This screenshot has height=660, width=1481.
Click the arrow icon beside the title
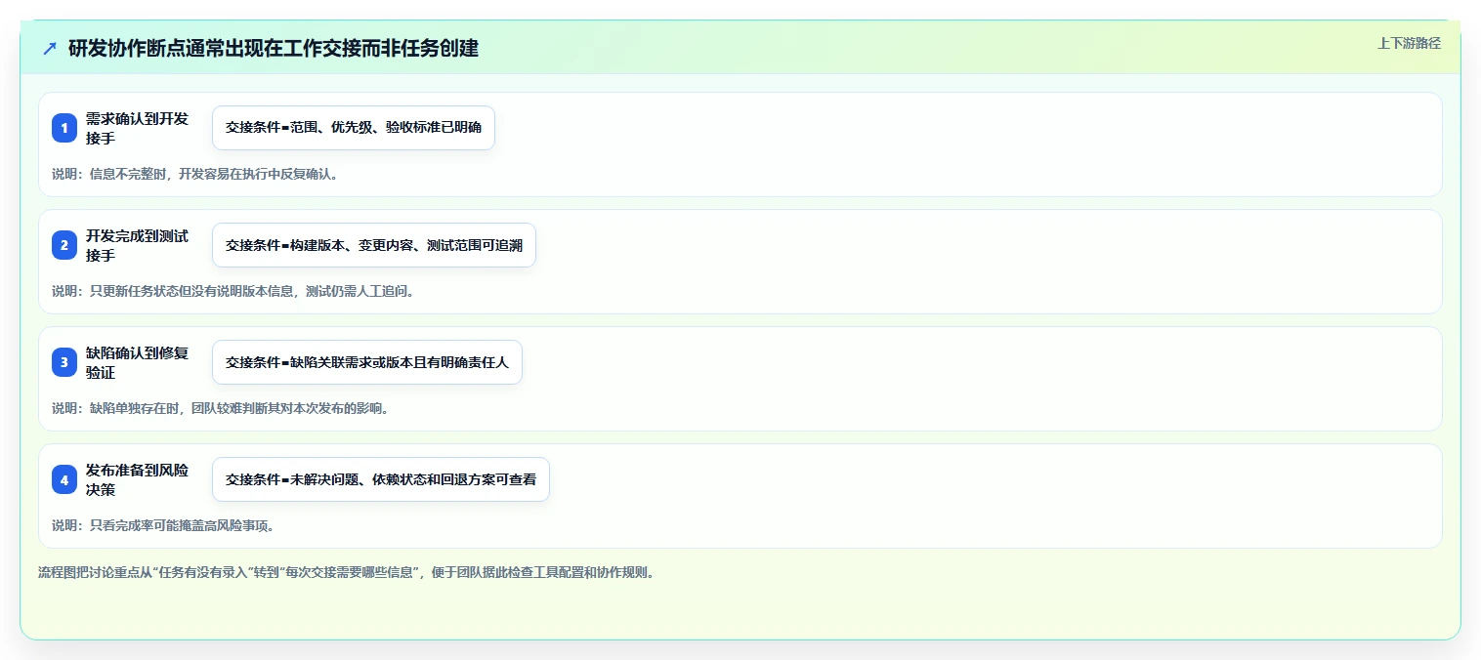(x=50, y=48)
